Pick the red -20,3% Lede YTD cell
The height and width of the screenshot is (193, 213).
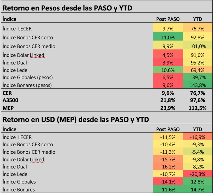(x=198, y=174)
